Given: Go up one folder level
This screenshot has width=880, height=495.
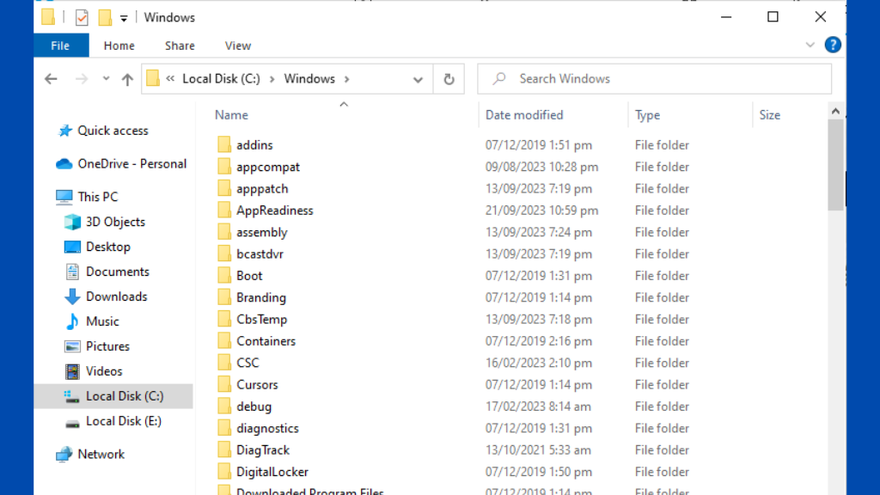Looking at the screenshot, I should [x=127, y=79].
